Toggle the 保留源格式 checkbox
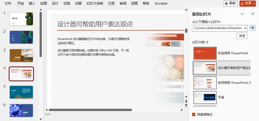The height and width of the screenshot is (121, 259). tap(194, 115)
